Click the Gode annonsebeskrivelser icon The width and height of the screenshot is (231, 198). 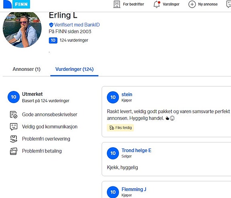[x=14, y=115]
